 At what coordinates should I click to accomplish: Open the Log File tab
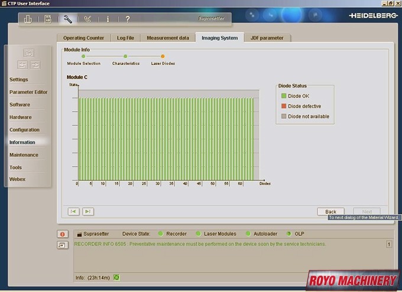pos(125,38)
